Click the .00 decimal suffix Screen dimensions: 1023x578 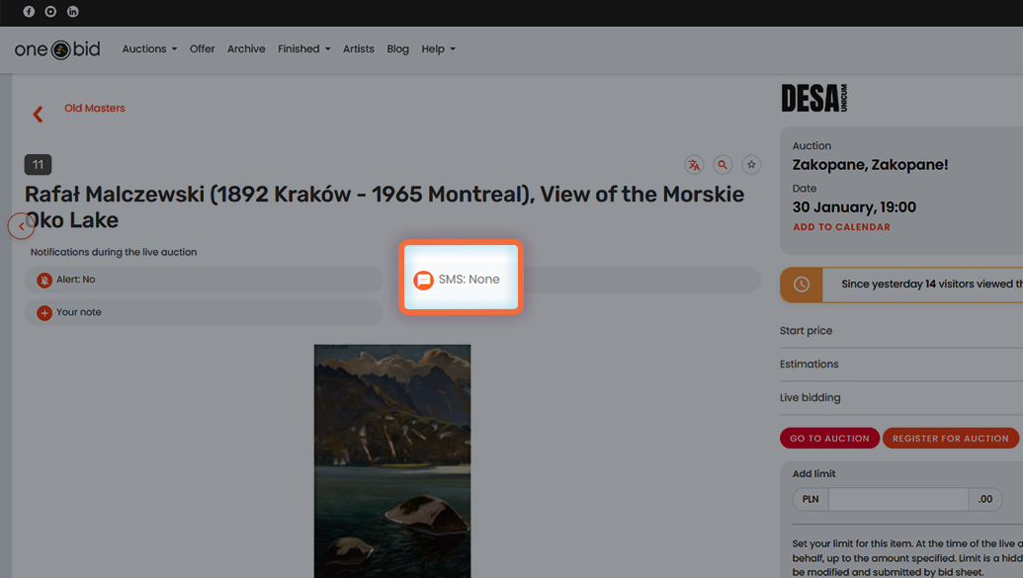[985, 500]
